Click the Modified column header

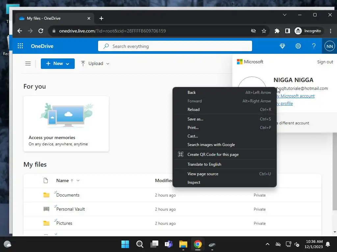pos(164,180)
